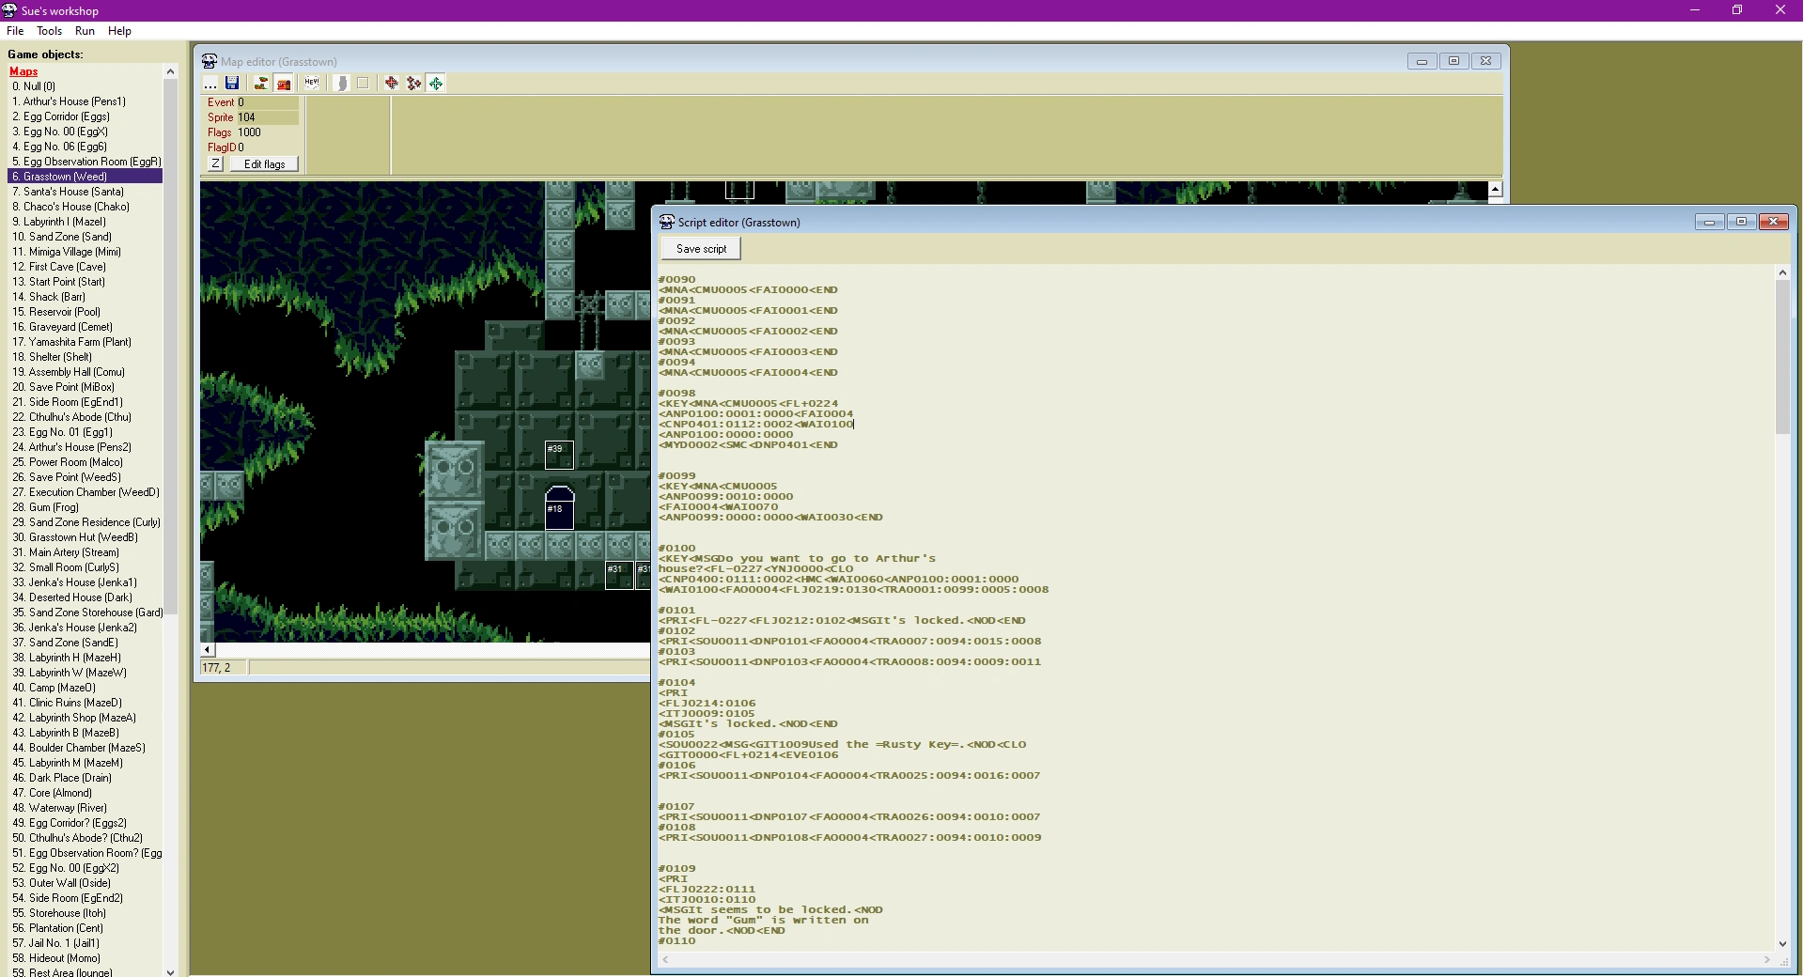Image resolution: width=1803 pixels, height=977 pixels.
Task: Open map options via the '...' toolbar icon
Action: tap(210, 84)
